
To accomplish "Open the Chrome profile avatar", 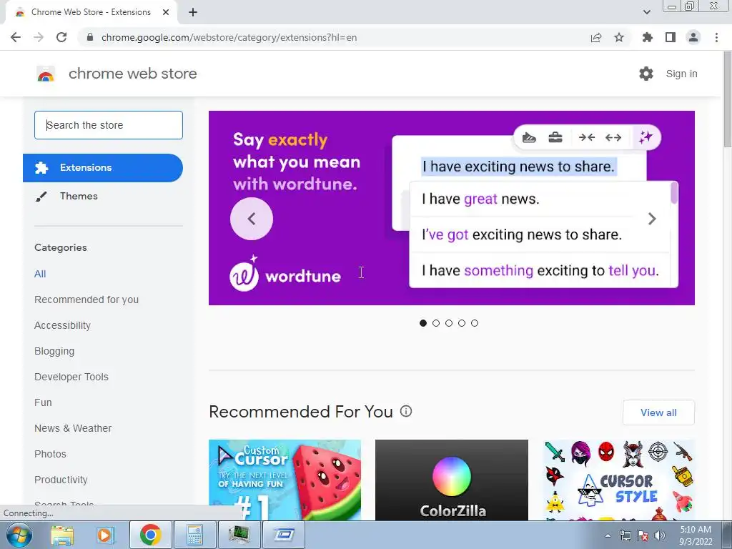I will 693,37.
